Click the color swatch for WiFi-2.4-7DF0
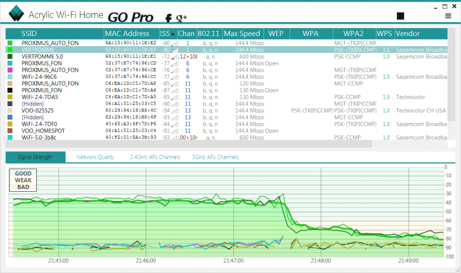Screen dimensions: 461x273 coord(10,124)
